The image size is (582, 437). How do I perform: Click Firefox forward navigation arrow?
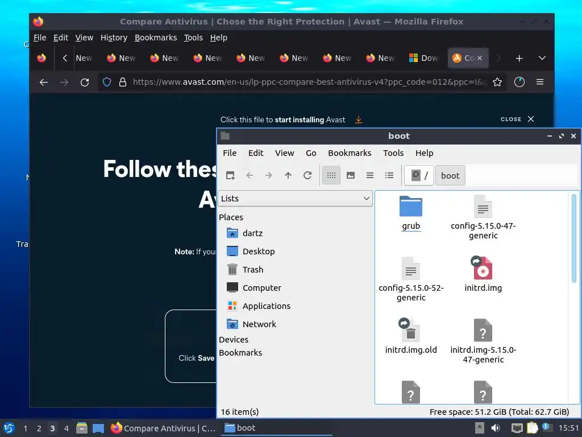coord(64,82)
